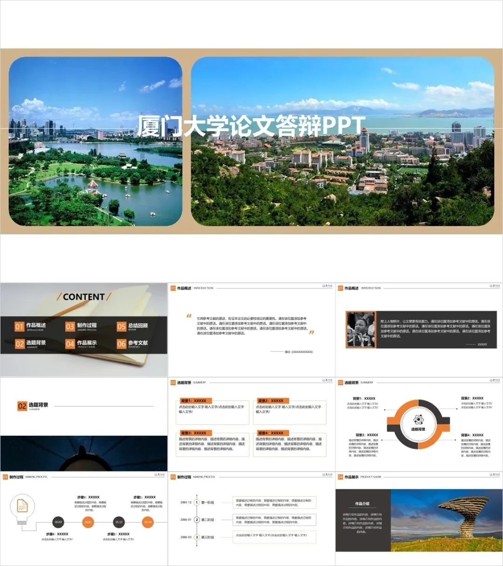
Task: Click the numbered circle 2 for 第二阶段
Action: (x=197, y=519)
